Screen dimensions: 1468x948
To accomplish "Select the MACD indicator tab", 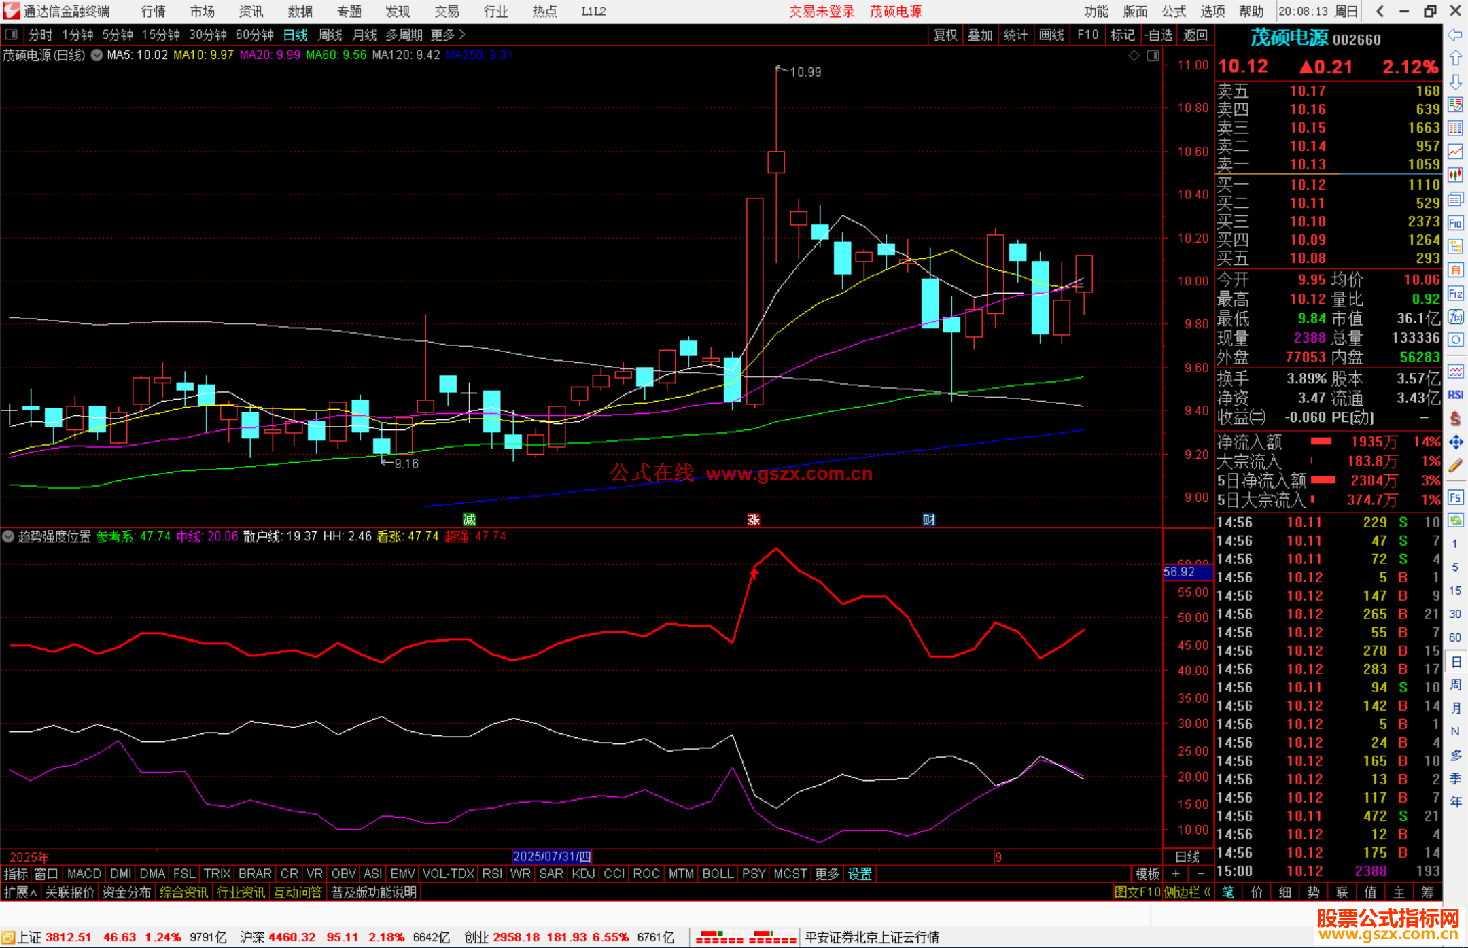I will point(84,874).
